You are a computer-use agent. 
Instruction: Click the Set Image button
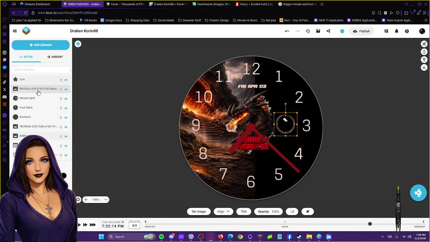tap(199, 211)
